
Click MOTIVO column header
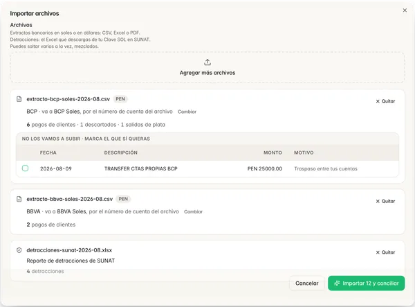click(304, 152)
